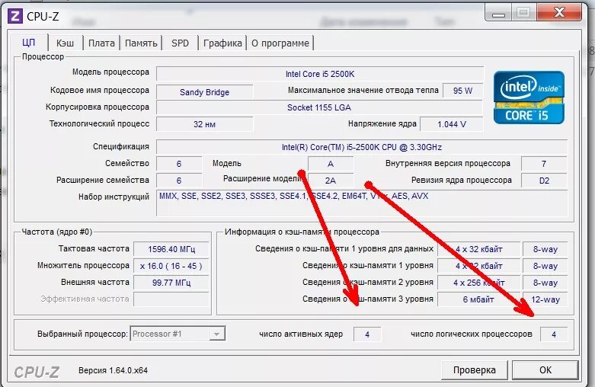Click processor name Intel Core i5 2500K
Viewport: 595px width, 387px height.
coord(320,74)
